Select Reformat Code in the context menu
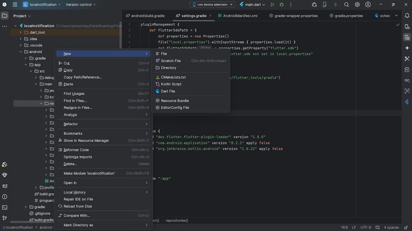This screenshot has width=412, height=231. click(76, 150)
